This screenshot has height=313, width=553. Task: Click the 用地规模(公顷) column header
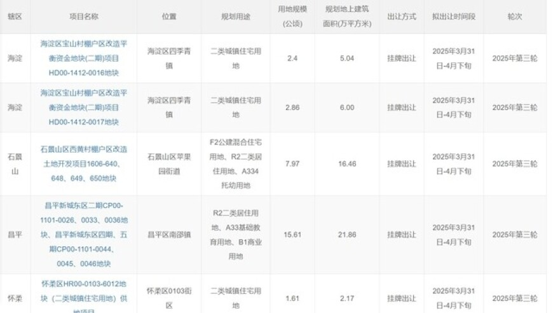click(x=292, y=17)
